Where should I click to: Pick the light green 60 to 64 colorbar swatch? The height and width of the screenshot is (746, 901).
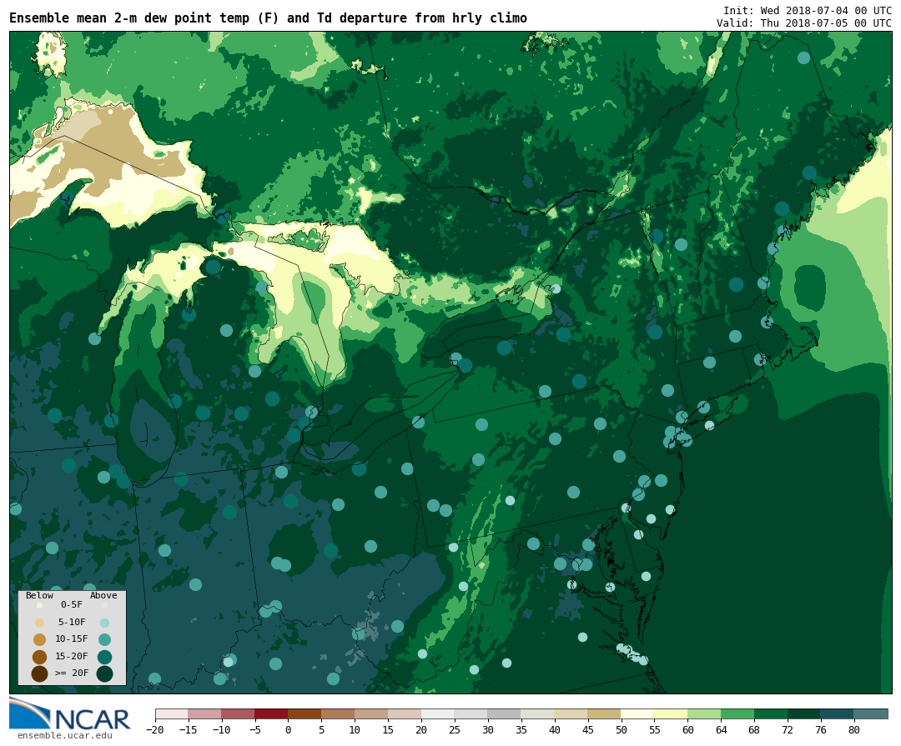pyautogui.click(x=704, y=713)
